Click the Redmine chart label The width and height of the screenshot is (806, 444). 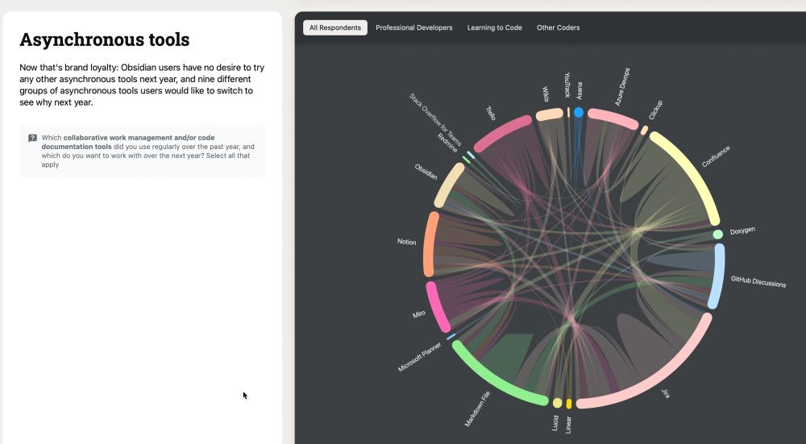447,143
